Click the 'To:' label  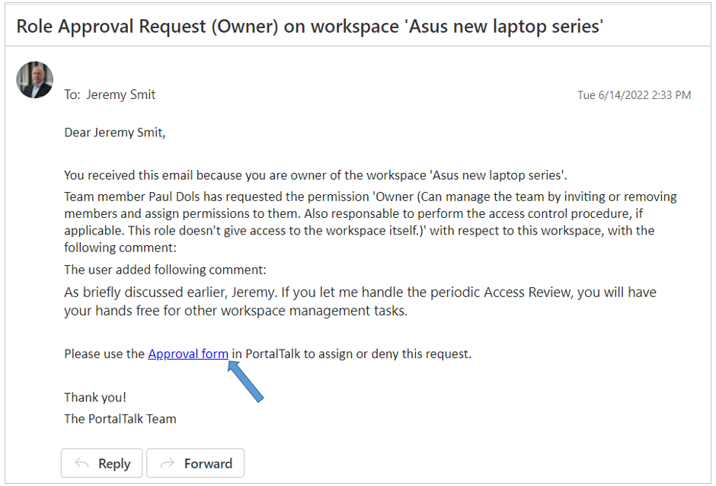tap(72, 94)
